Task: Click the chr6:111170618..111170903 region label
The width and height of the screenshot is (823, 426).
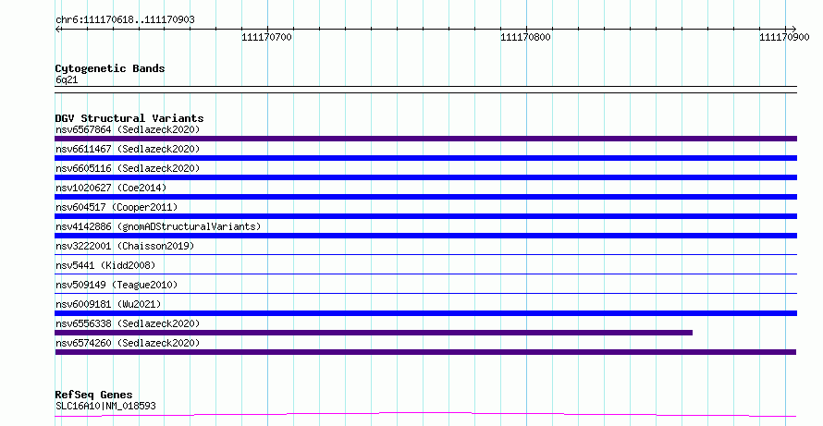Action: [125, 19]
